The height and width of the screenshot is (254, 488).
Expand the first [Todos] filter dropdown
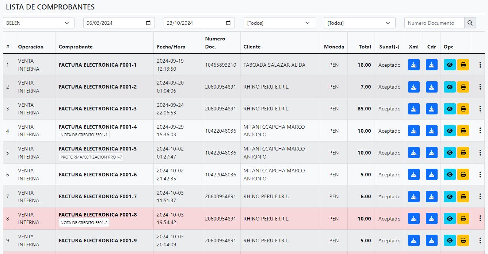pos(279,23)
